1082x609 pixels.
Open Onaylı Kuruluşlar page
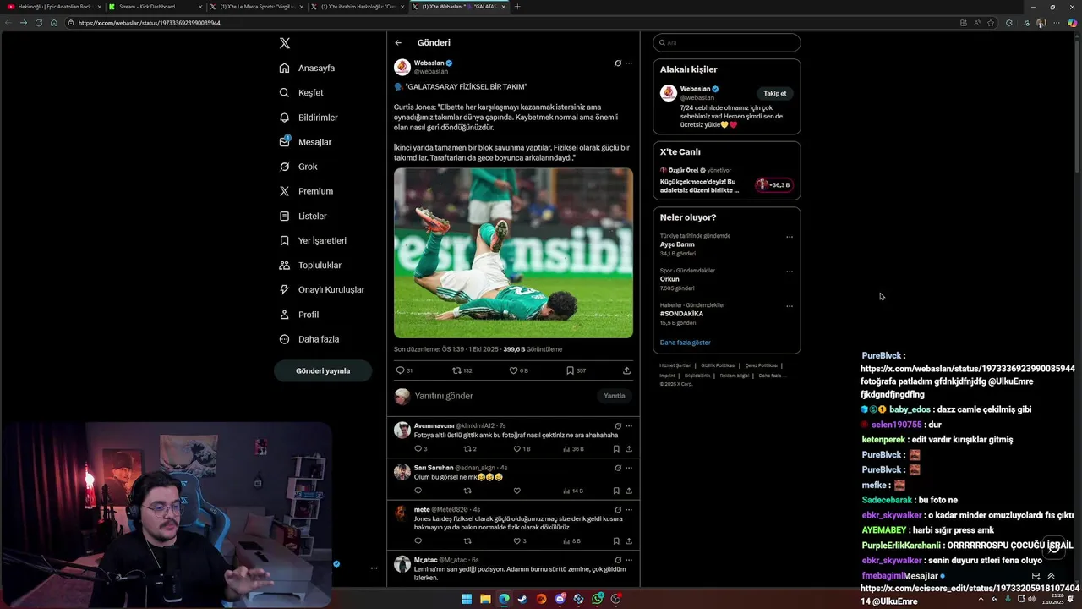322,289
